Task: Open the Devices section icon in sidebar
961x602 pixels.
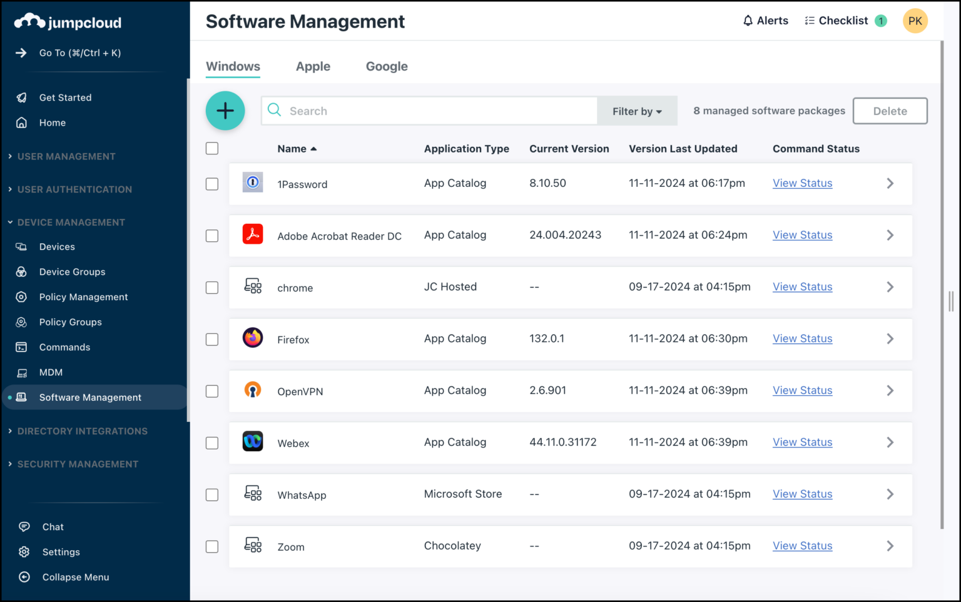Action: (x=22, y=246)
